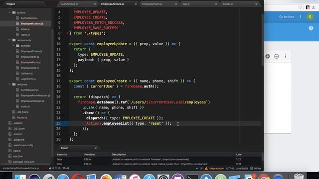Select the react-native-router-flux error row
Image resolution: width=319 pixels, height=179 pixels.
pyautogui.click(x=159, y=164)
